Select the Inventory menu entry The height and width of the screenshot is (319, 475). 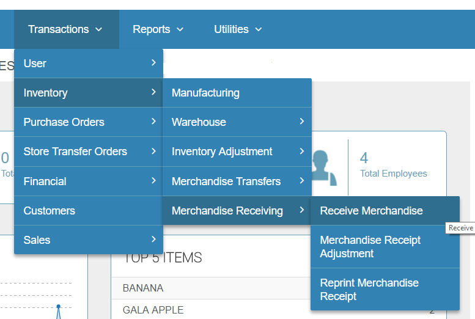[89, 93]
